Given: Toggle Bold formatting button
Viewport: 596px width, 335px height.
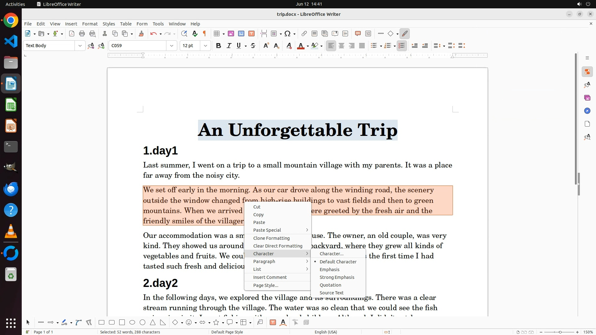Looking at the screenshot, I should (219, 46).
